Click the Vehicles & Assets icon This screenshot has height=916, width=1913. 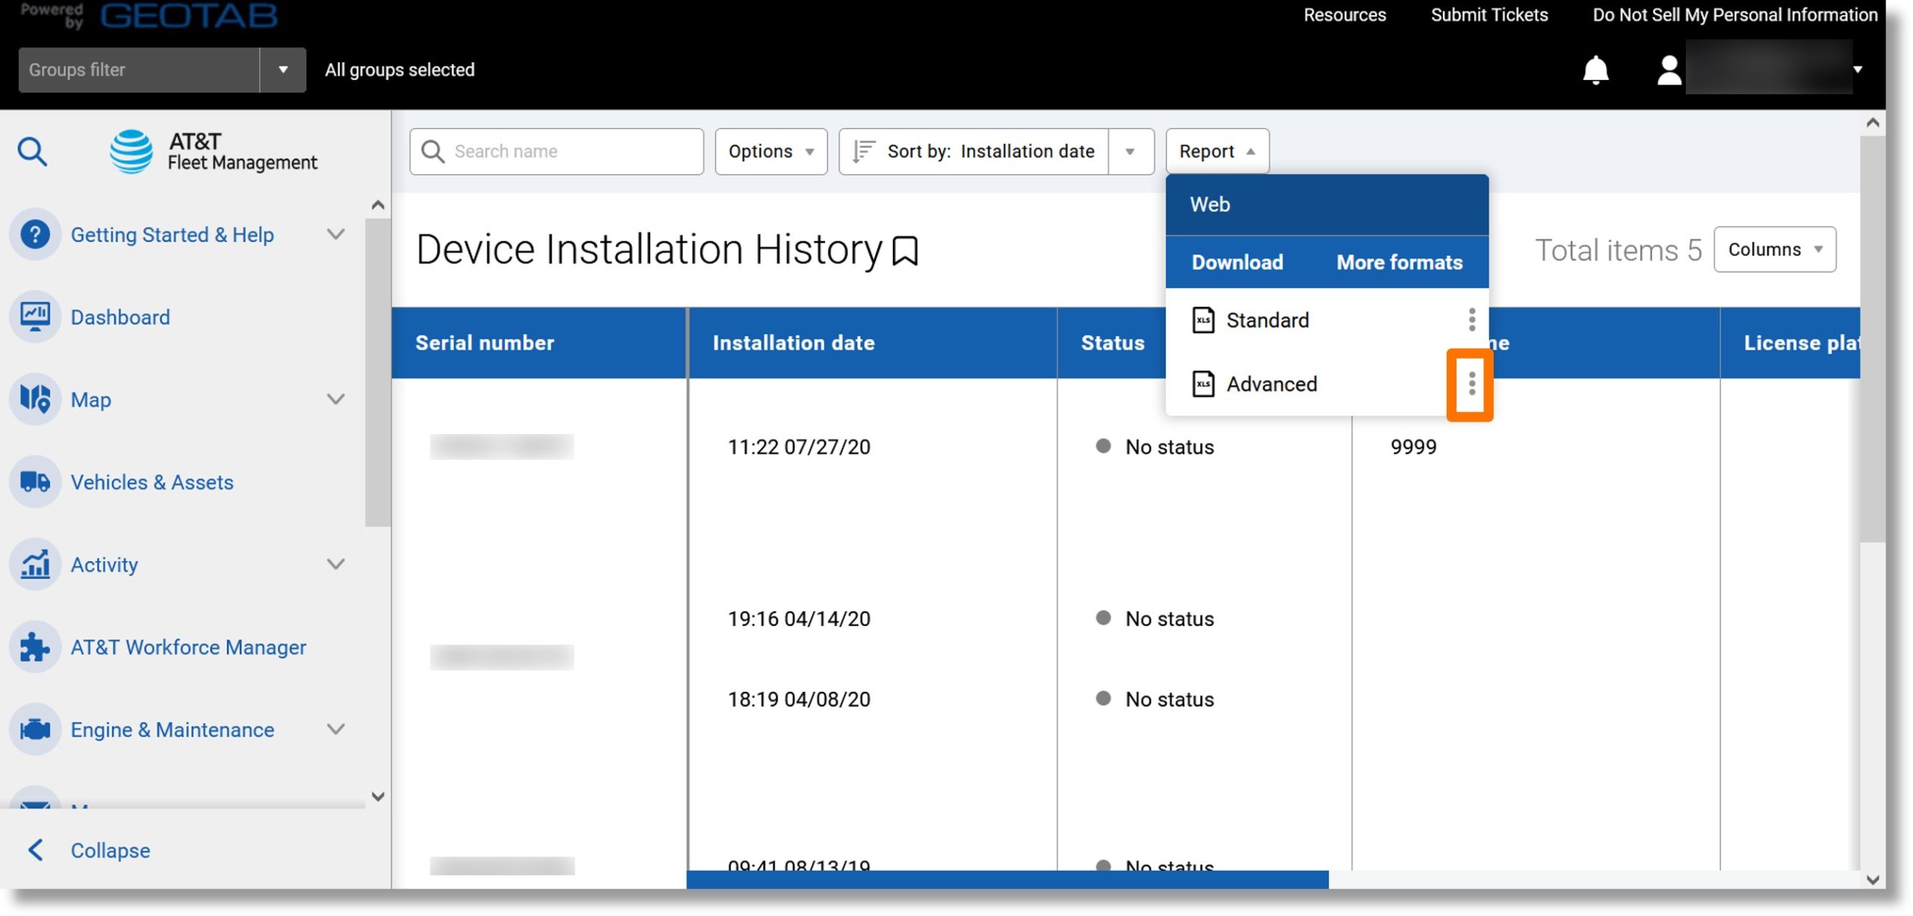pyautogui.click(x=35, y=482)
